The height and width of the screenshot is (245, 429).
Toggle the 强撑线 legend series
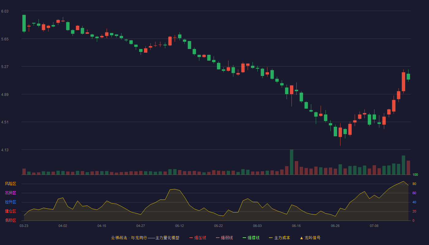251,238
